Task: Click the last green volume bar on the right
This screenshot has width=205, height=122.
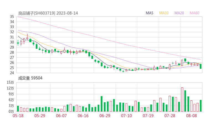Action: point(201,106)
